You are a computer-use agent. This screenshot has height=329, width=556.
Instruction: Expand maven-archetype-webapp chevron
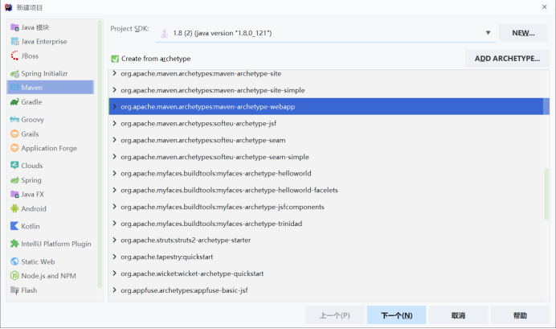pos(114,106)
